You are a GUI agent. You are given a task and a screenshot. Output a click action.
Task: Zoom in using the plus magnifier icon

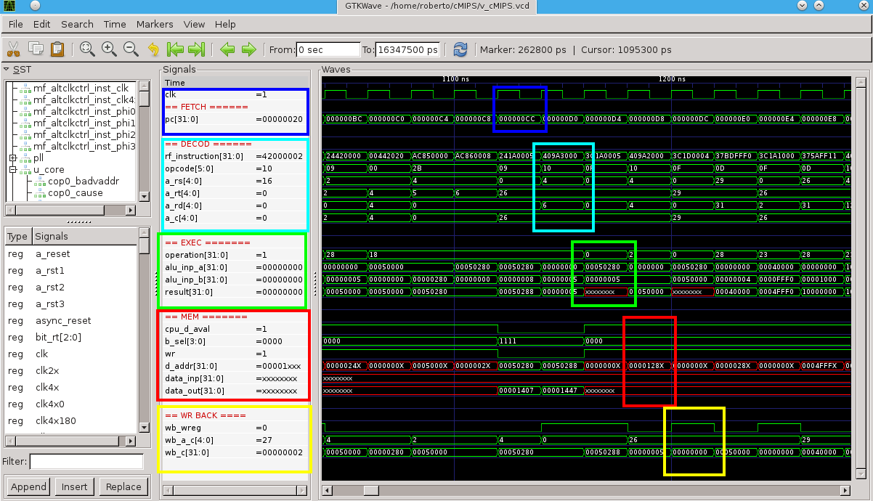(109, 49)
